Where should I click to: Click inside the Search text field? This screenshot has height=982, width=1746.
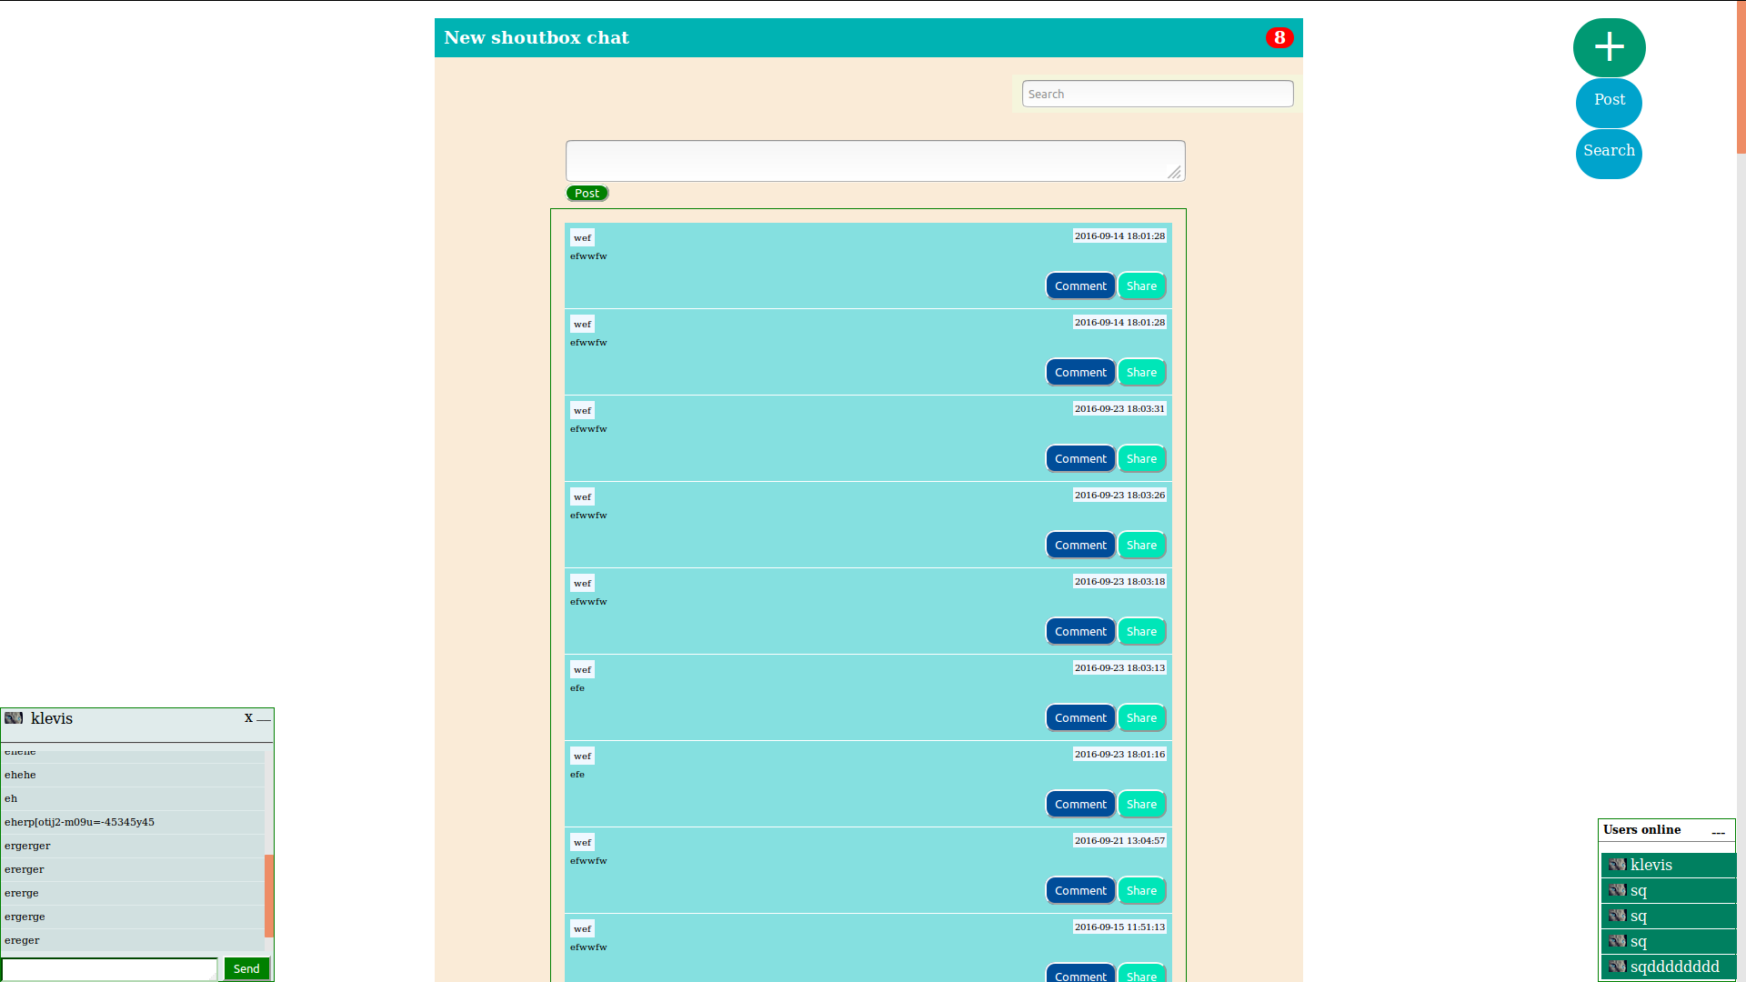1156,94
